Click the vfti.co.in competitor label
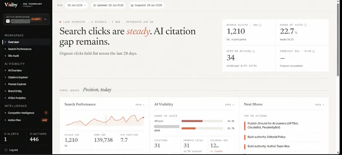The width and height of the screenshot is (342, 155). click(159, 121)
